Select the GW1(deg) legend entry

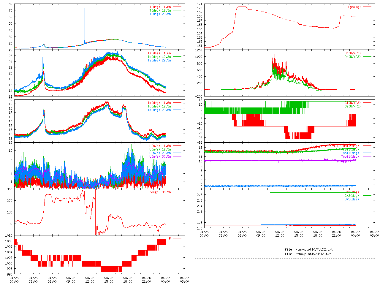point(352,192)
